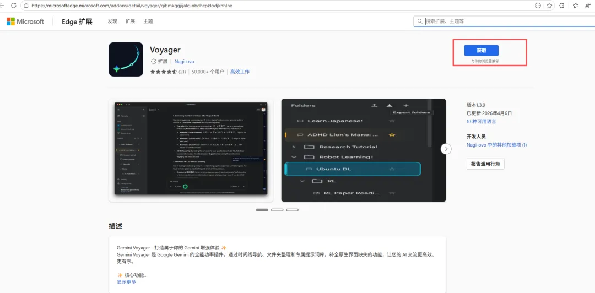Click the 50,000+ 个用户 text
The width and height of the screenshot is (595, 293).
[208, 72]
